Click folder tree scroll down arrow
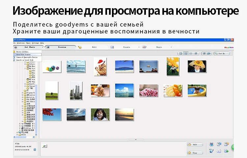 [36, 135]
